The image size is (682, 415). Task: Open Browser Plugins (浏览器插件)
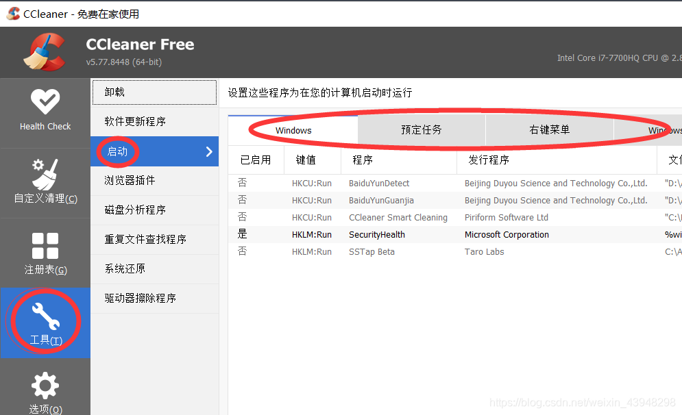(x=154, y=180)
